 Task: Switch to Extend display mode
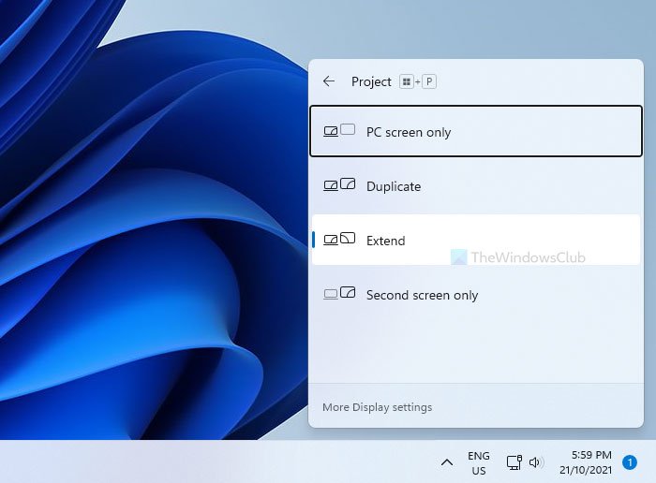[476, 240]
